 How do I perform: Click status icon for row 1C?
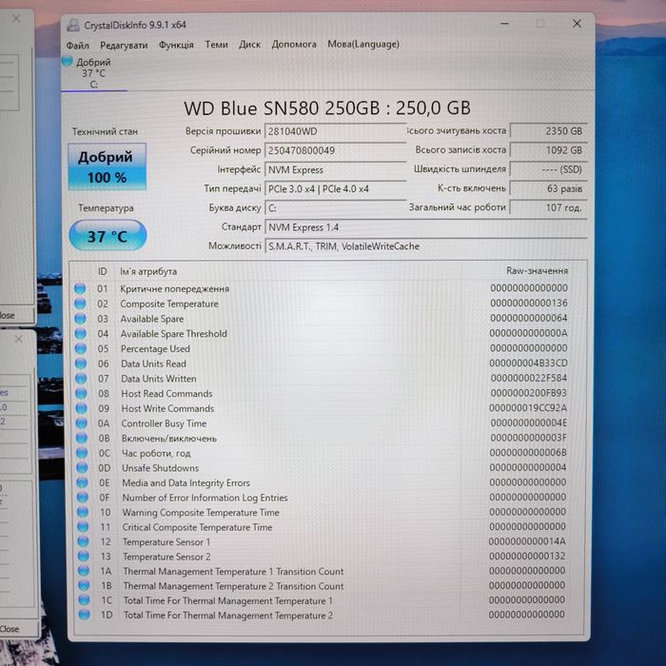[x=84, y=600]
